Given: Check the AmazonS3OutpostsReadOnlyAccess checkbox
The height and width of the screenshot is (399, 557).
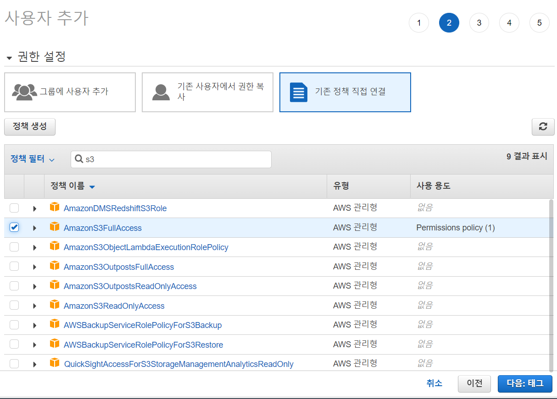Looking at the screenshot, I should 14,286.
